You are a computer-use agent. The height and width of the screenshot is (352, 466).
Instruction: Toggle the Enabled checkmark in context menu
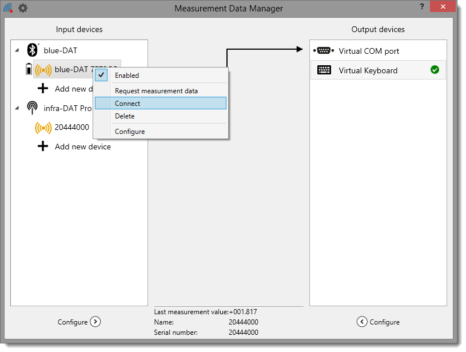[x=102, y=76]
